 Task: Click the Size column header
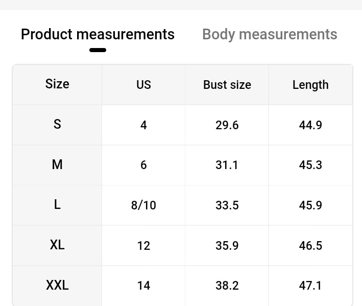[x=57, y=84]
